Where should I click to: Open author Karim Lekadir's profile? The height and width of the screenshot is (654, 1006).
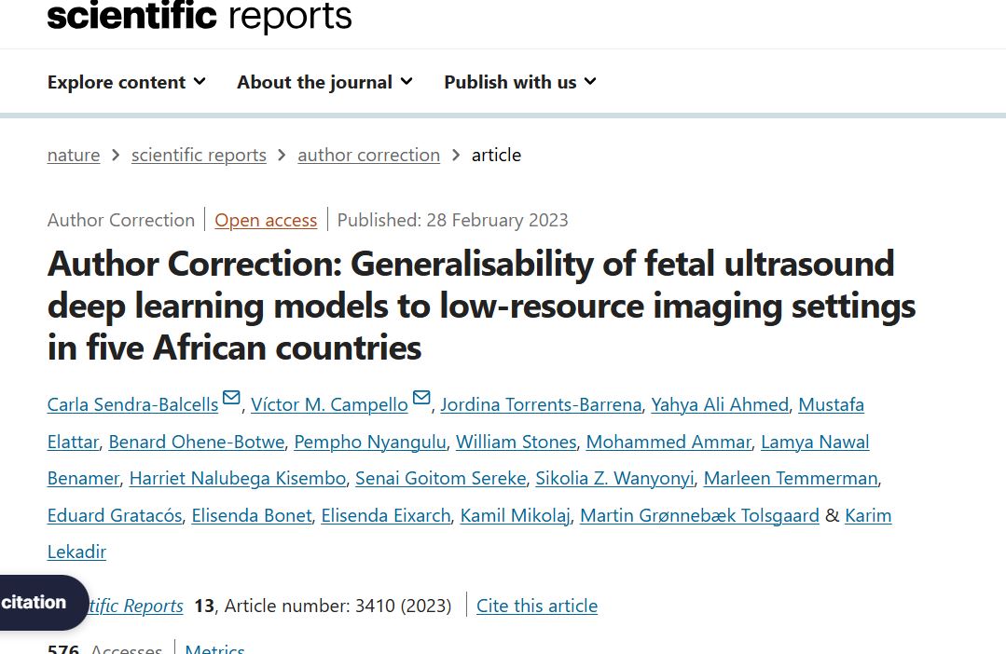pyautogui.click(x=868, y=515)
